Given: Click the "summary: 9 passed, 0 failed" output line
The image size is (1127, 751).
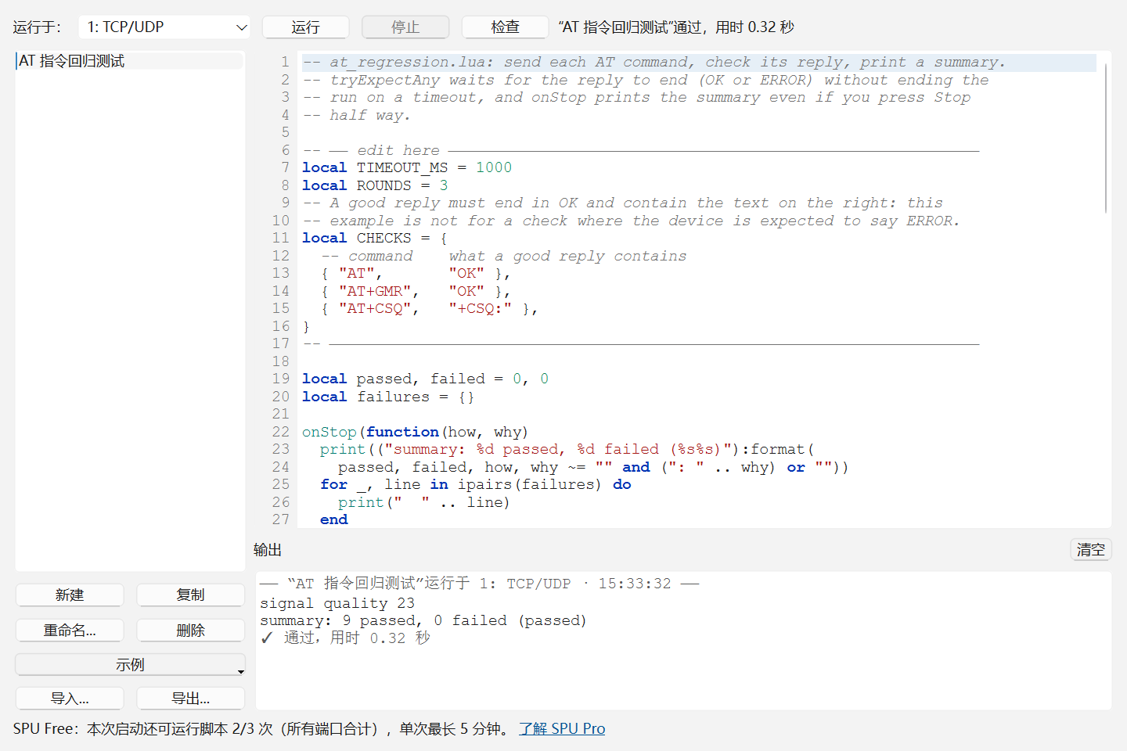Looking at the screenshot, I should [423, 620].
